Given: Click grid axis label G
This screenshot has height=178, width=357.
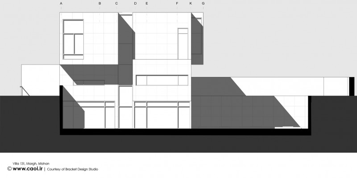Looking at the screenshot, I should coord(203,4).
